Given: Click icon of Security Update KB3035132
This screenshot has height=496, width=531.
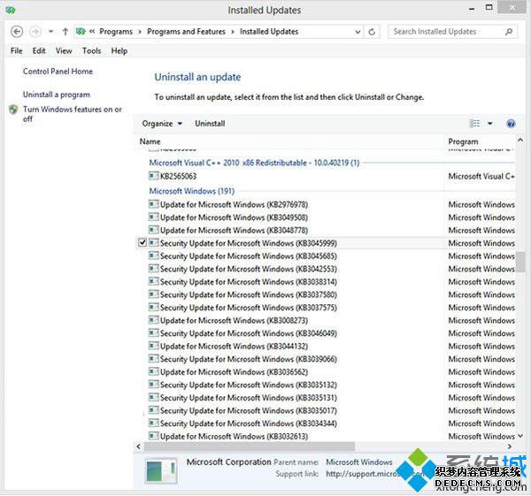Looking at the screenshot, I should [x=154, y=385].
